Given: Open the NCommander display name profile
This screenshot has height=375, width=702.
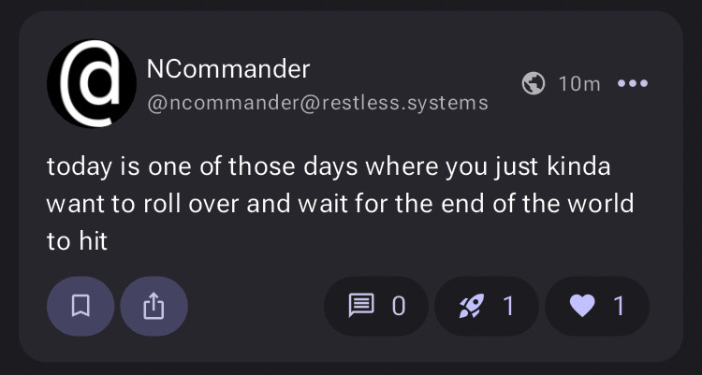Looking at the screenshot, I should (227, 68).
